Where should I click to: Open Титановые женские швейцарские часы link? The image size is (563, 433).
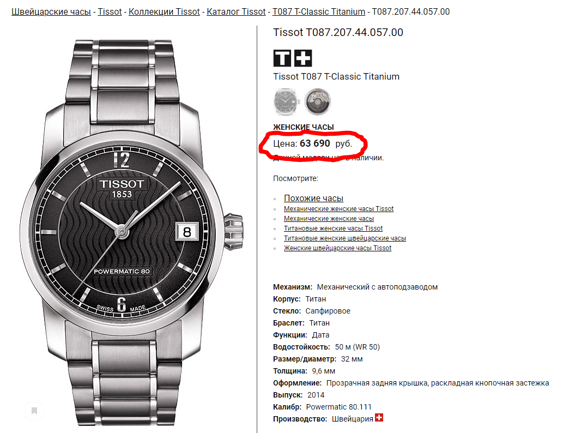tap(344, 238)
